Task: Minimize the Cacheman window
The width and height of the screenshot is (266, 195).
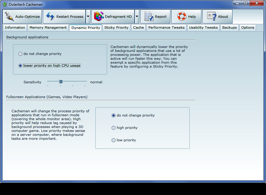Action: tap(237, 3)
